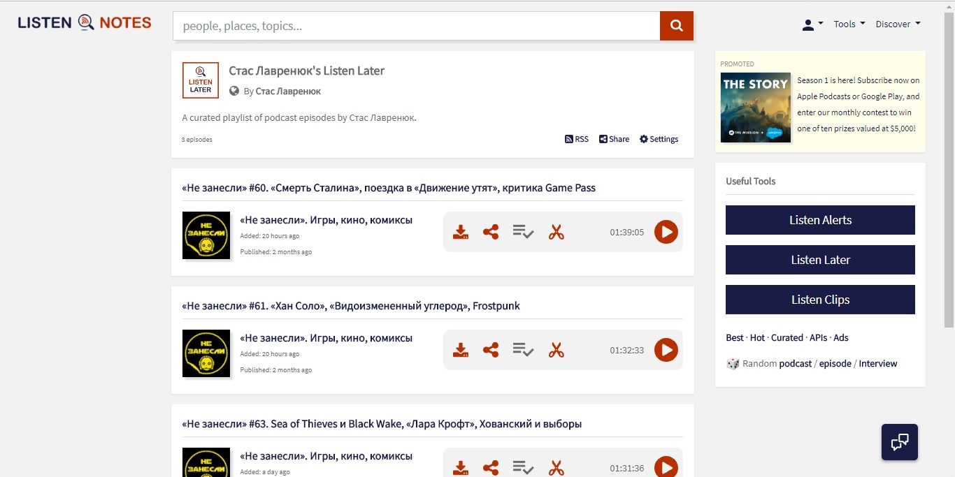Go to the Listen Notes home logo
This screenshot has height=477, width=955.
point(85,22)
